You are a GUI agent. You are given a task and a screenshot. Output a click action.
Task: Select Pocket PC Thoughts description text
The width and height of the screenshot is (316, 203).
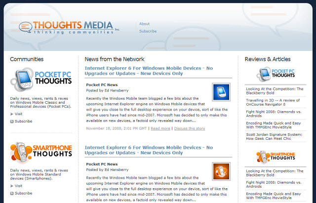click(x=40, y=102)
